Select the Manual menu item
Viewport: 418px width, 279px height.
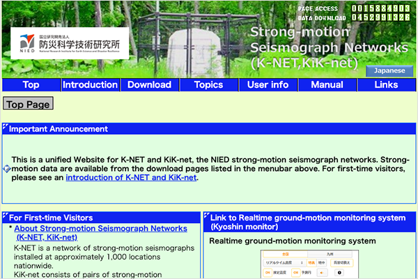pyautogui.click(x=327, y=85)
